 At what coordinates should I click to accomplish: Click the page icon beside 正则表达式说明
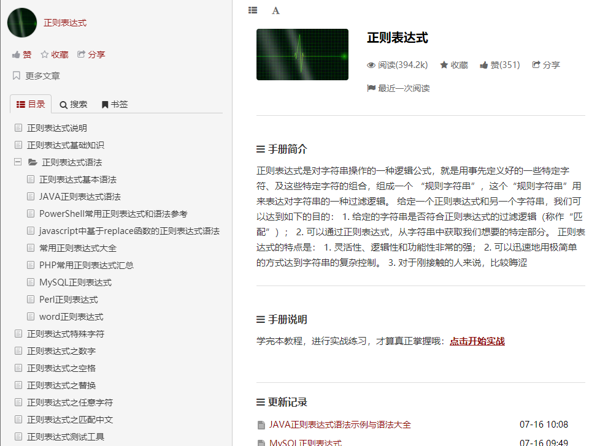point(18,128)
